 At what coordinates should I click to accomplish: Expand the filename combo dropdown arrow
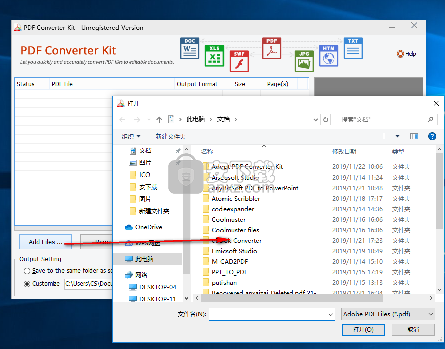pos(331,314)
